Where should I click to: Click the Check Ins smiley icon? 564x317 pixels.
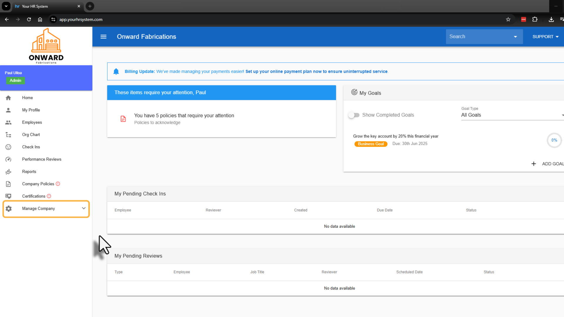[x=8, y=147]
